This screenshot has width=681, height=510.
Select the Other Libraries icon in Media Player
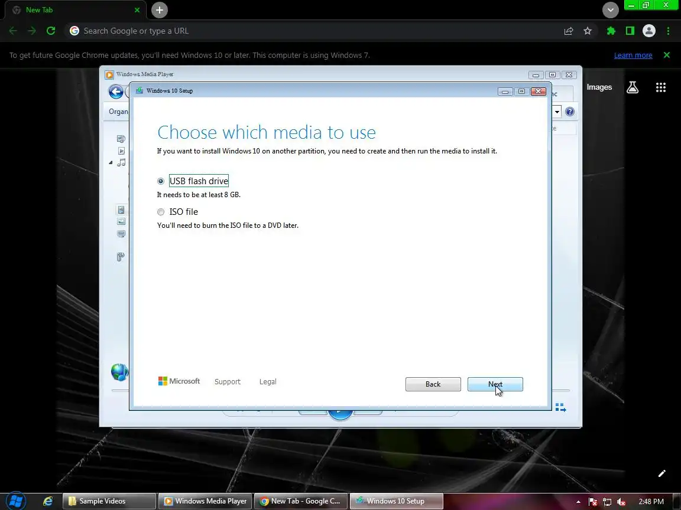point(121,257)
